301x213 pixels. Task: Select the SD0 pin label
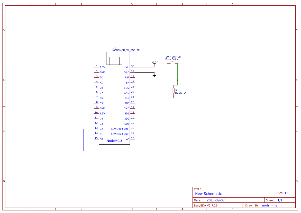127,103
